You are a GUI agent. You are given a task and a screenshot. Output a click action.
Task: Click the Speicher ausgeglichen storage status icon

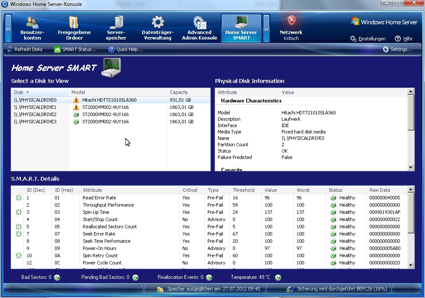coord(160,289)
